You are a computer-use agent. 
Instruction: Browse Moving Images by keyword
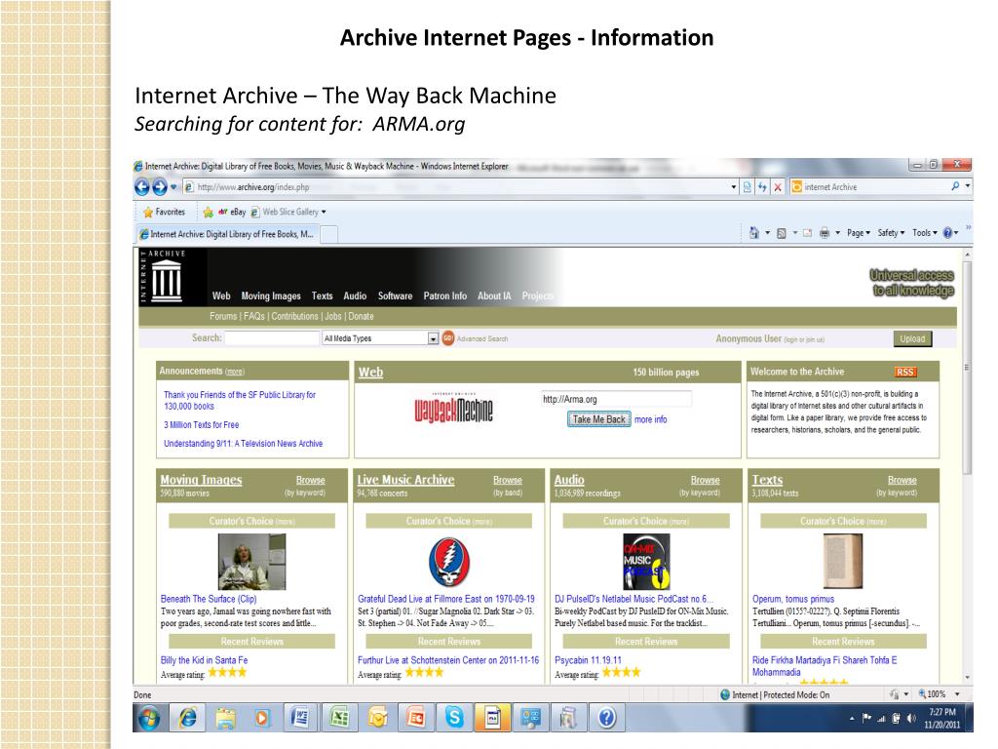pos(310,480)
